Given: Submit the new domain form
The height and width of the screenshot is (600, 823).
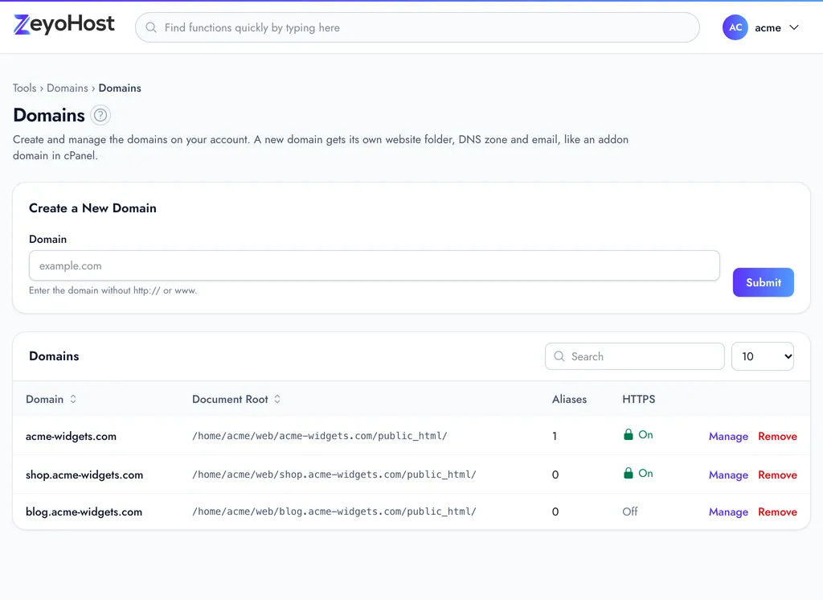Looking at the screenshot, I should point(764,282).
